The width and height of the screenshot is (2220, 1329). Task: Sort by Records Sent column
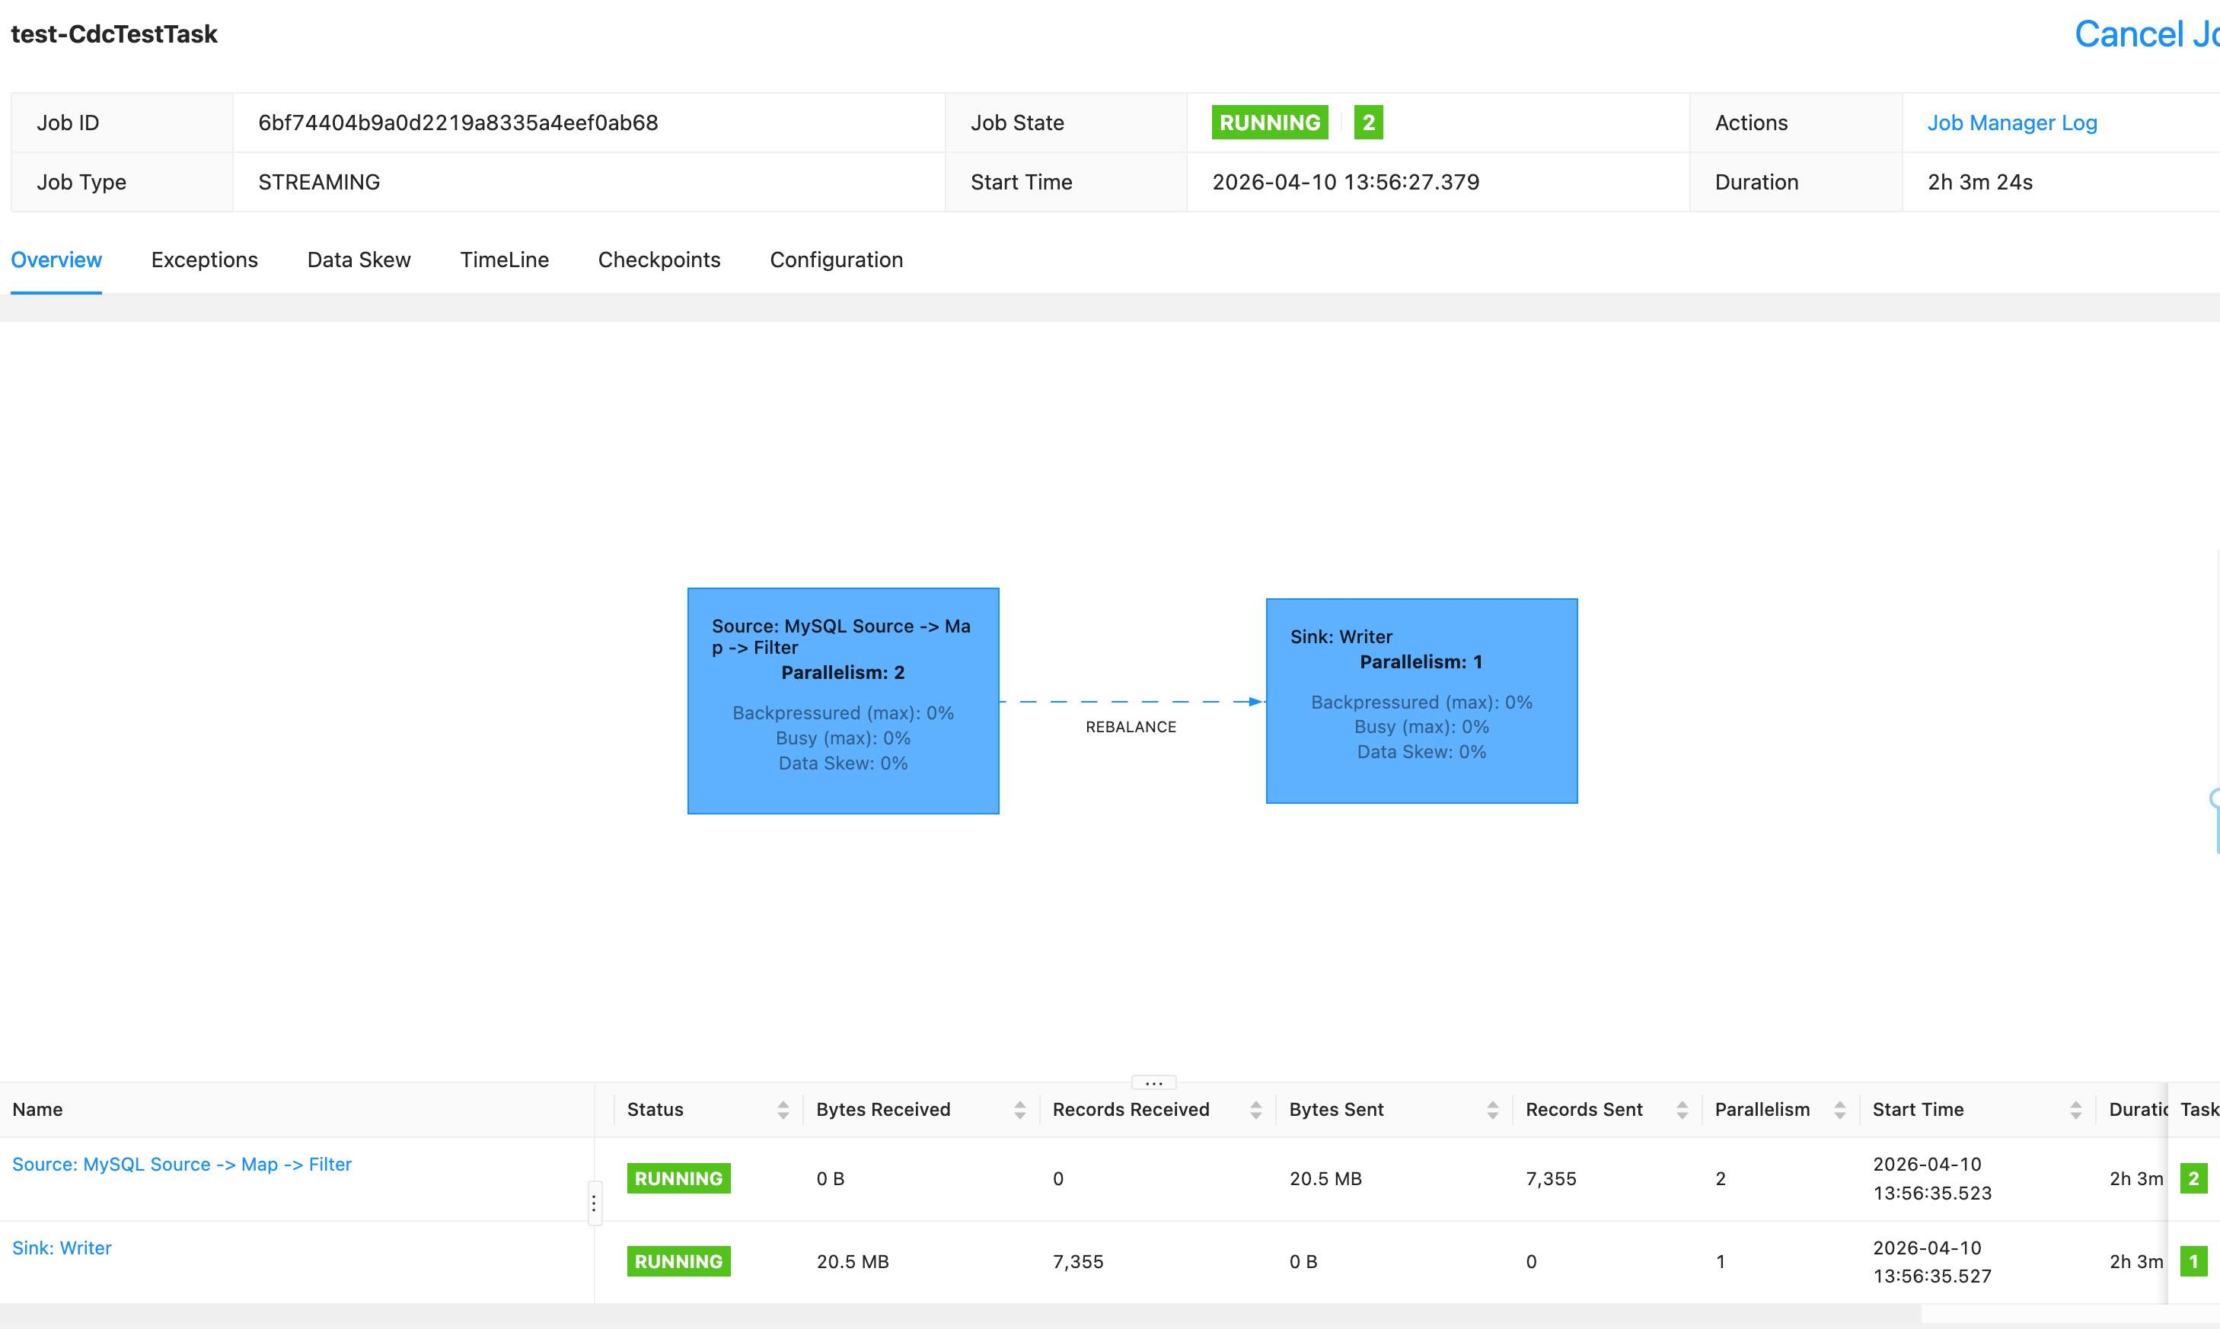1682,1110
